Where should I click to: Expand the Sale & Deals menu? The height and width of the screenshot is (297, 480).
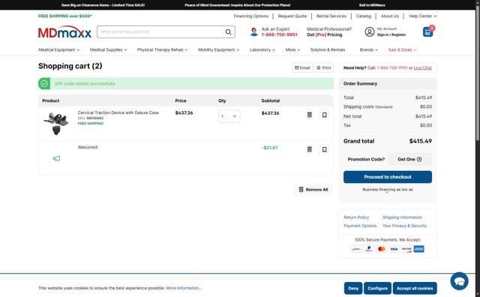pos(402,49)
